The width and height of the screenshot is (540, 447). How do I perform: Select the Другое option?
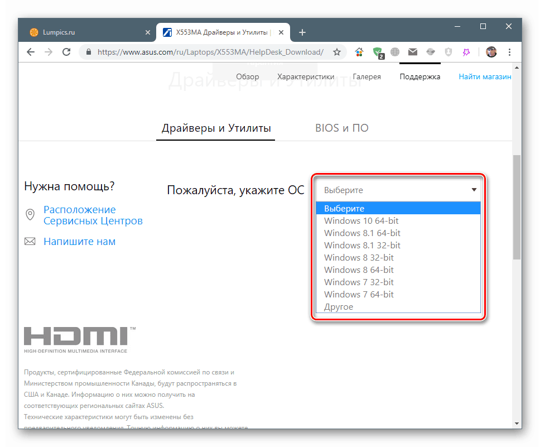[398, 307]
